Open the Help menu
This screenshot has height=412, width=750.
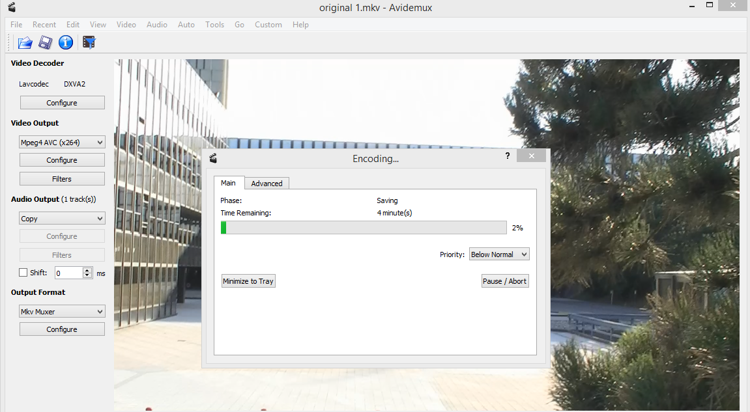pyautogui.click(x=300, y=24)
